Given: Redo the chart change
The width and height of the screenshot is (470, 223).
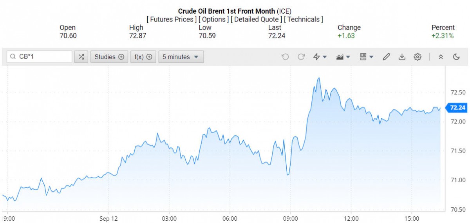Looking at the screenshot, I should (301, 57).
